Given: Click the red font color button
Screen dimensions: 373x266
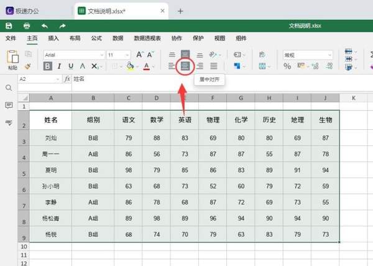Looking at the screenshot, I should 147,66.
